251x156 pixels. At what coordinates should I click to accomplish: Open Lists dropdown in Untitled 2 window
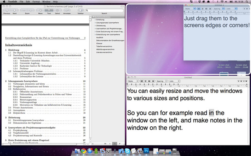(x=231, y=9)
